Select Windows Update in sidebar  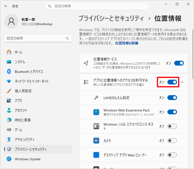tap(38, 159)
